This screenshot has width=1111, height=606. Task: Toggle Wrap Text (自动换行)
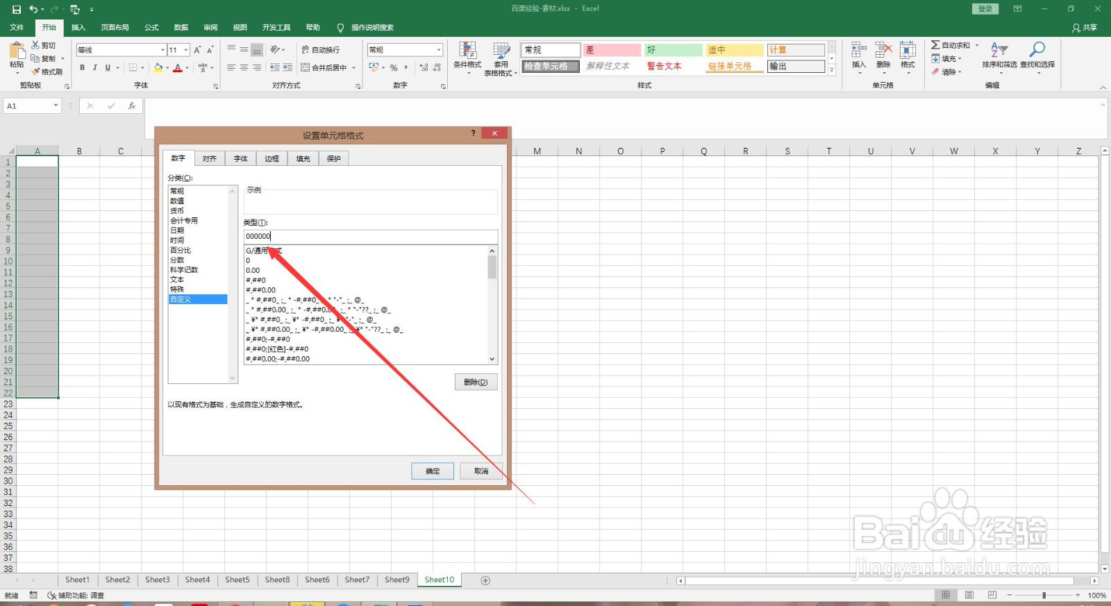tap(320, 50)
